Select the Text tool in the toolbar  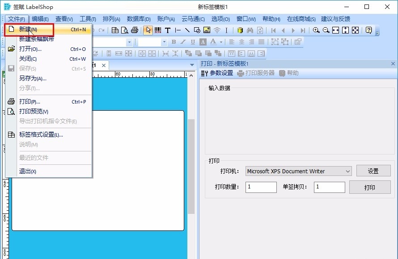(x=167, y=30)
